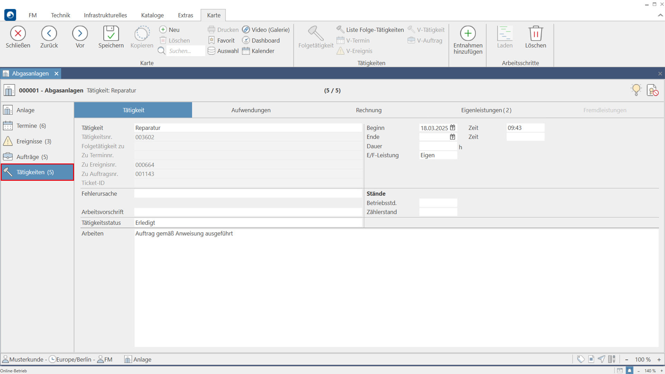The height and width of the screenshot is (374, 665).
Task: Open the Ende date calendar picker
Action: click(452, 137)
